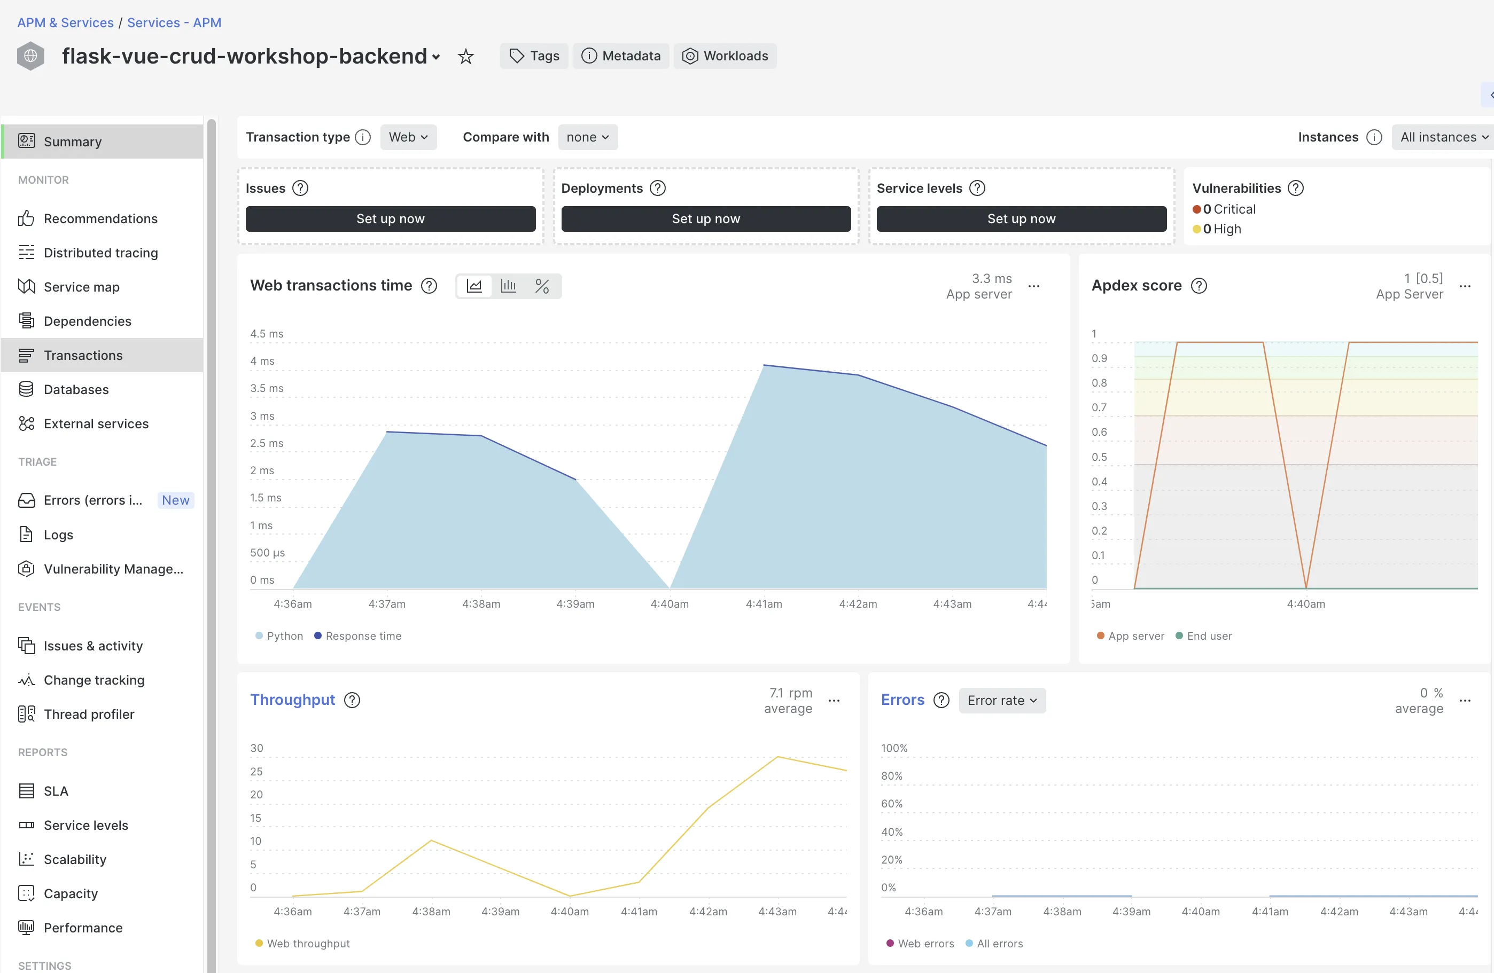
Task: Favorite the service with the star icon
Action: pyautogui.click(x=465, y=57)
